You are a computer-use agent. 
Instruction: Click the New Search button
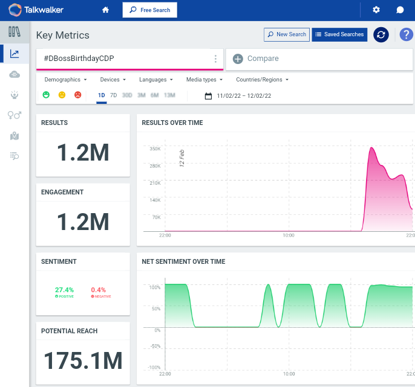pos(287,34)
